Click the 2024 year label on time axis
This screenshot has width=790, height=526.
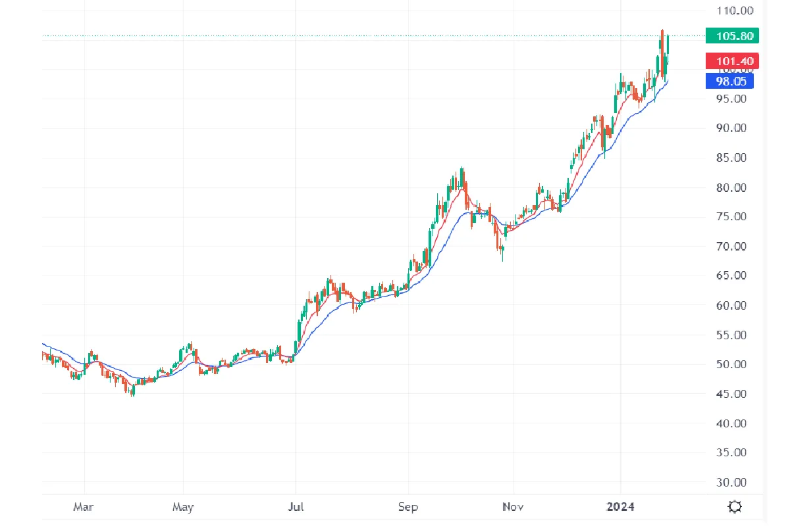point(620,507)
